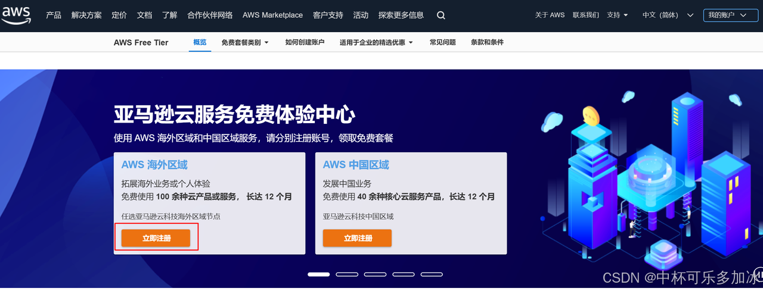Open the 解决方案 menu
763x291 pixels.
(86, 15)
